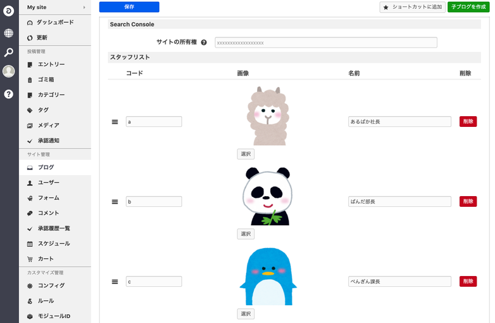Image resolution: width=495 pixels, height=323 pixels.
Task: Click the drag handle for ぱんだ部長 row
Action: 115,202
